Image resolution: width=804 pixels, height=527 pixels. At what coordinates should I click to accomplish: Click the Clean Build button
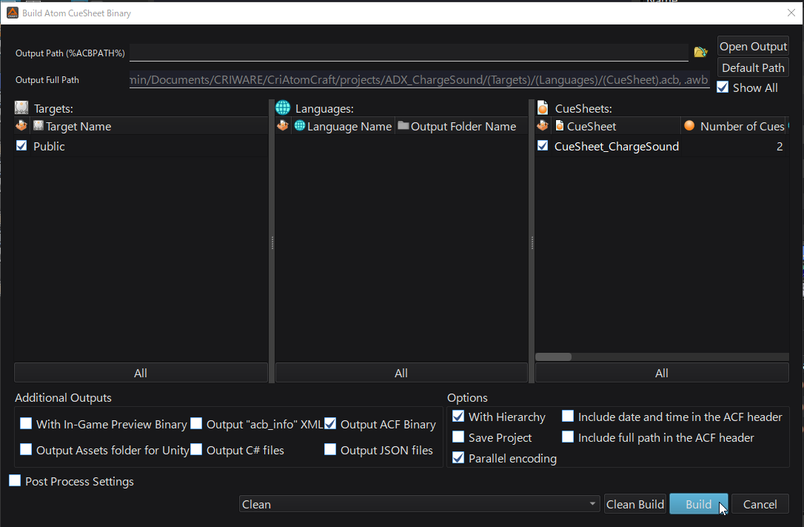tap(634, 504)
